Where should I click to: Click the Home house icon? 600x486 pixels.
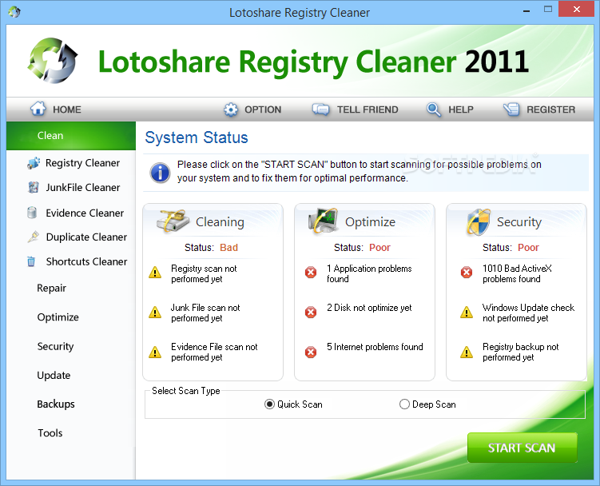(38, 109)
